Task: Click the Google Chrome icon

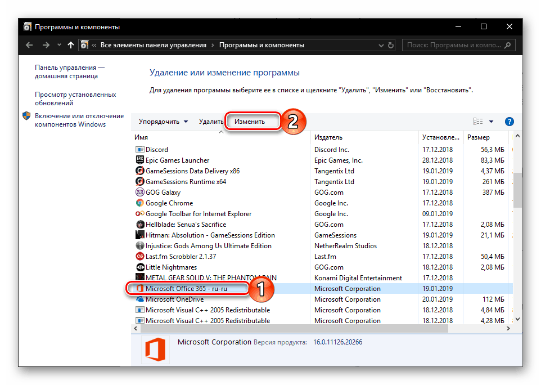Action: click(x=139, y=203)
